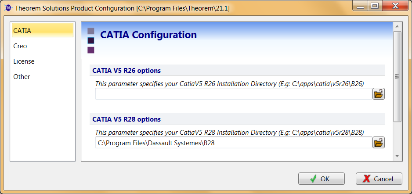
Task: Close the window with the red X
Action: click(395, 6)
